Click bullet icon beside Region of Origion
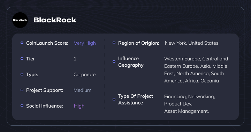The height and width of the screenshot is (132, 251). (x=114, y=43)
